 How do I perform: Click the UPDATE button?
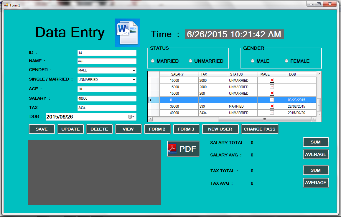click(70, 129)
